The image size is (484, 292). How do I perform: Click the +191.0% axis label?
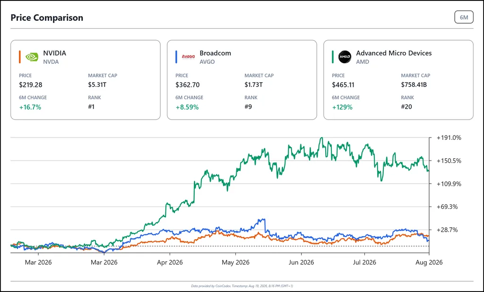pos(449,137)
